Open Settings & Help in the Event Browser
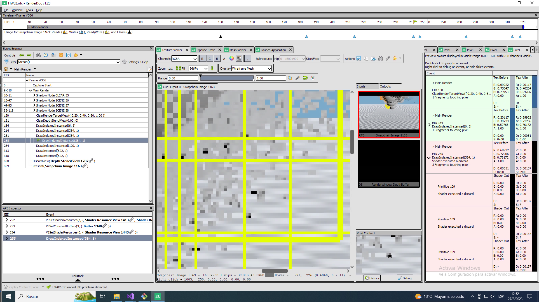The height and width of the screenshot is (302, 539). (135, 62)
